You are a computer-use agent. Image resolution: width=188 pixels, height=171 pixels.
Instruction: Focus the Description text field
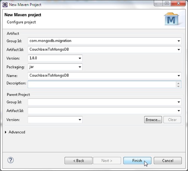(x=102, y=84)
